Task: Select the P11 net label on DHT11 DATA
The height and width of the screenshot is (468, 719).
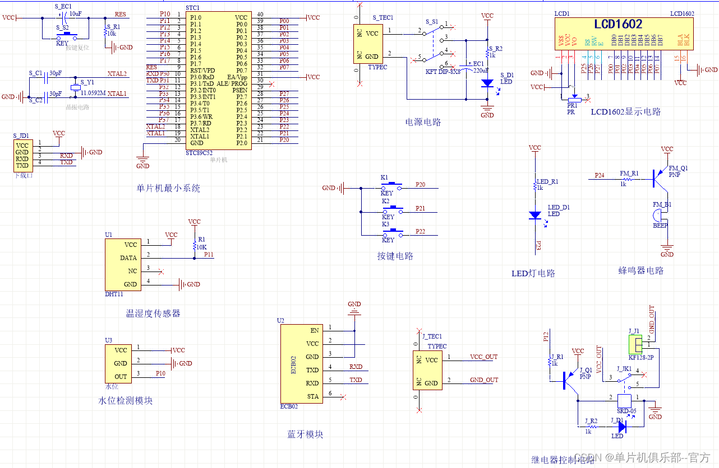Action: pos(209,255)
